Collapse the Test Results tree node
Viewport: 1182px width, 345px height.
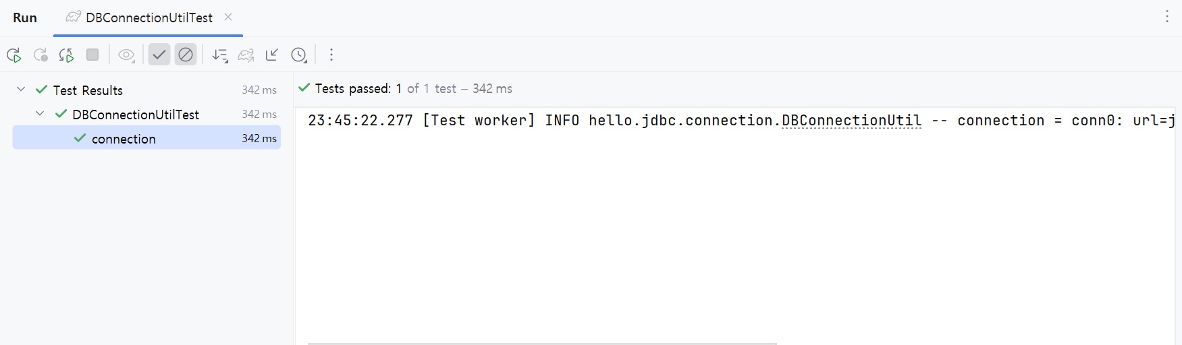21,90
